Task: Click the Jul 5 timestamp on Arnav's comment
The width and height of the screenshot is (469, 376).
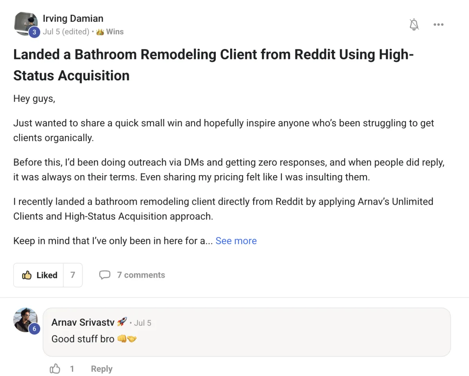Action: 143,323
